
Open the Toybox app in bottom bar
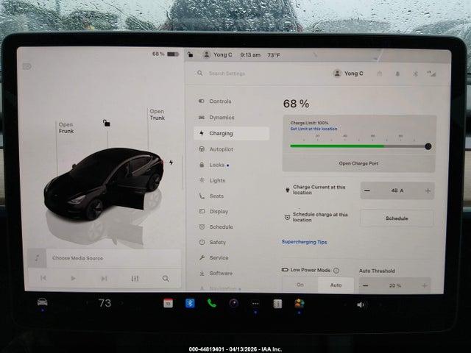click(300, 304)
